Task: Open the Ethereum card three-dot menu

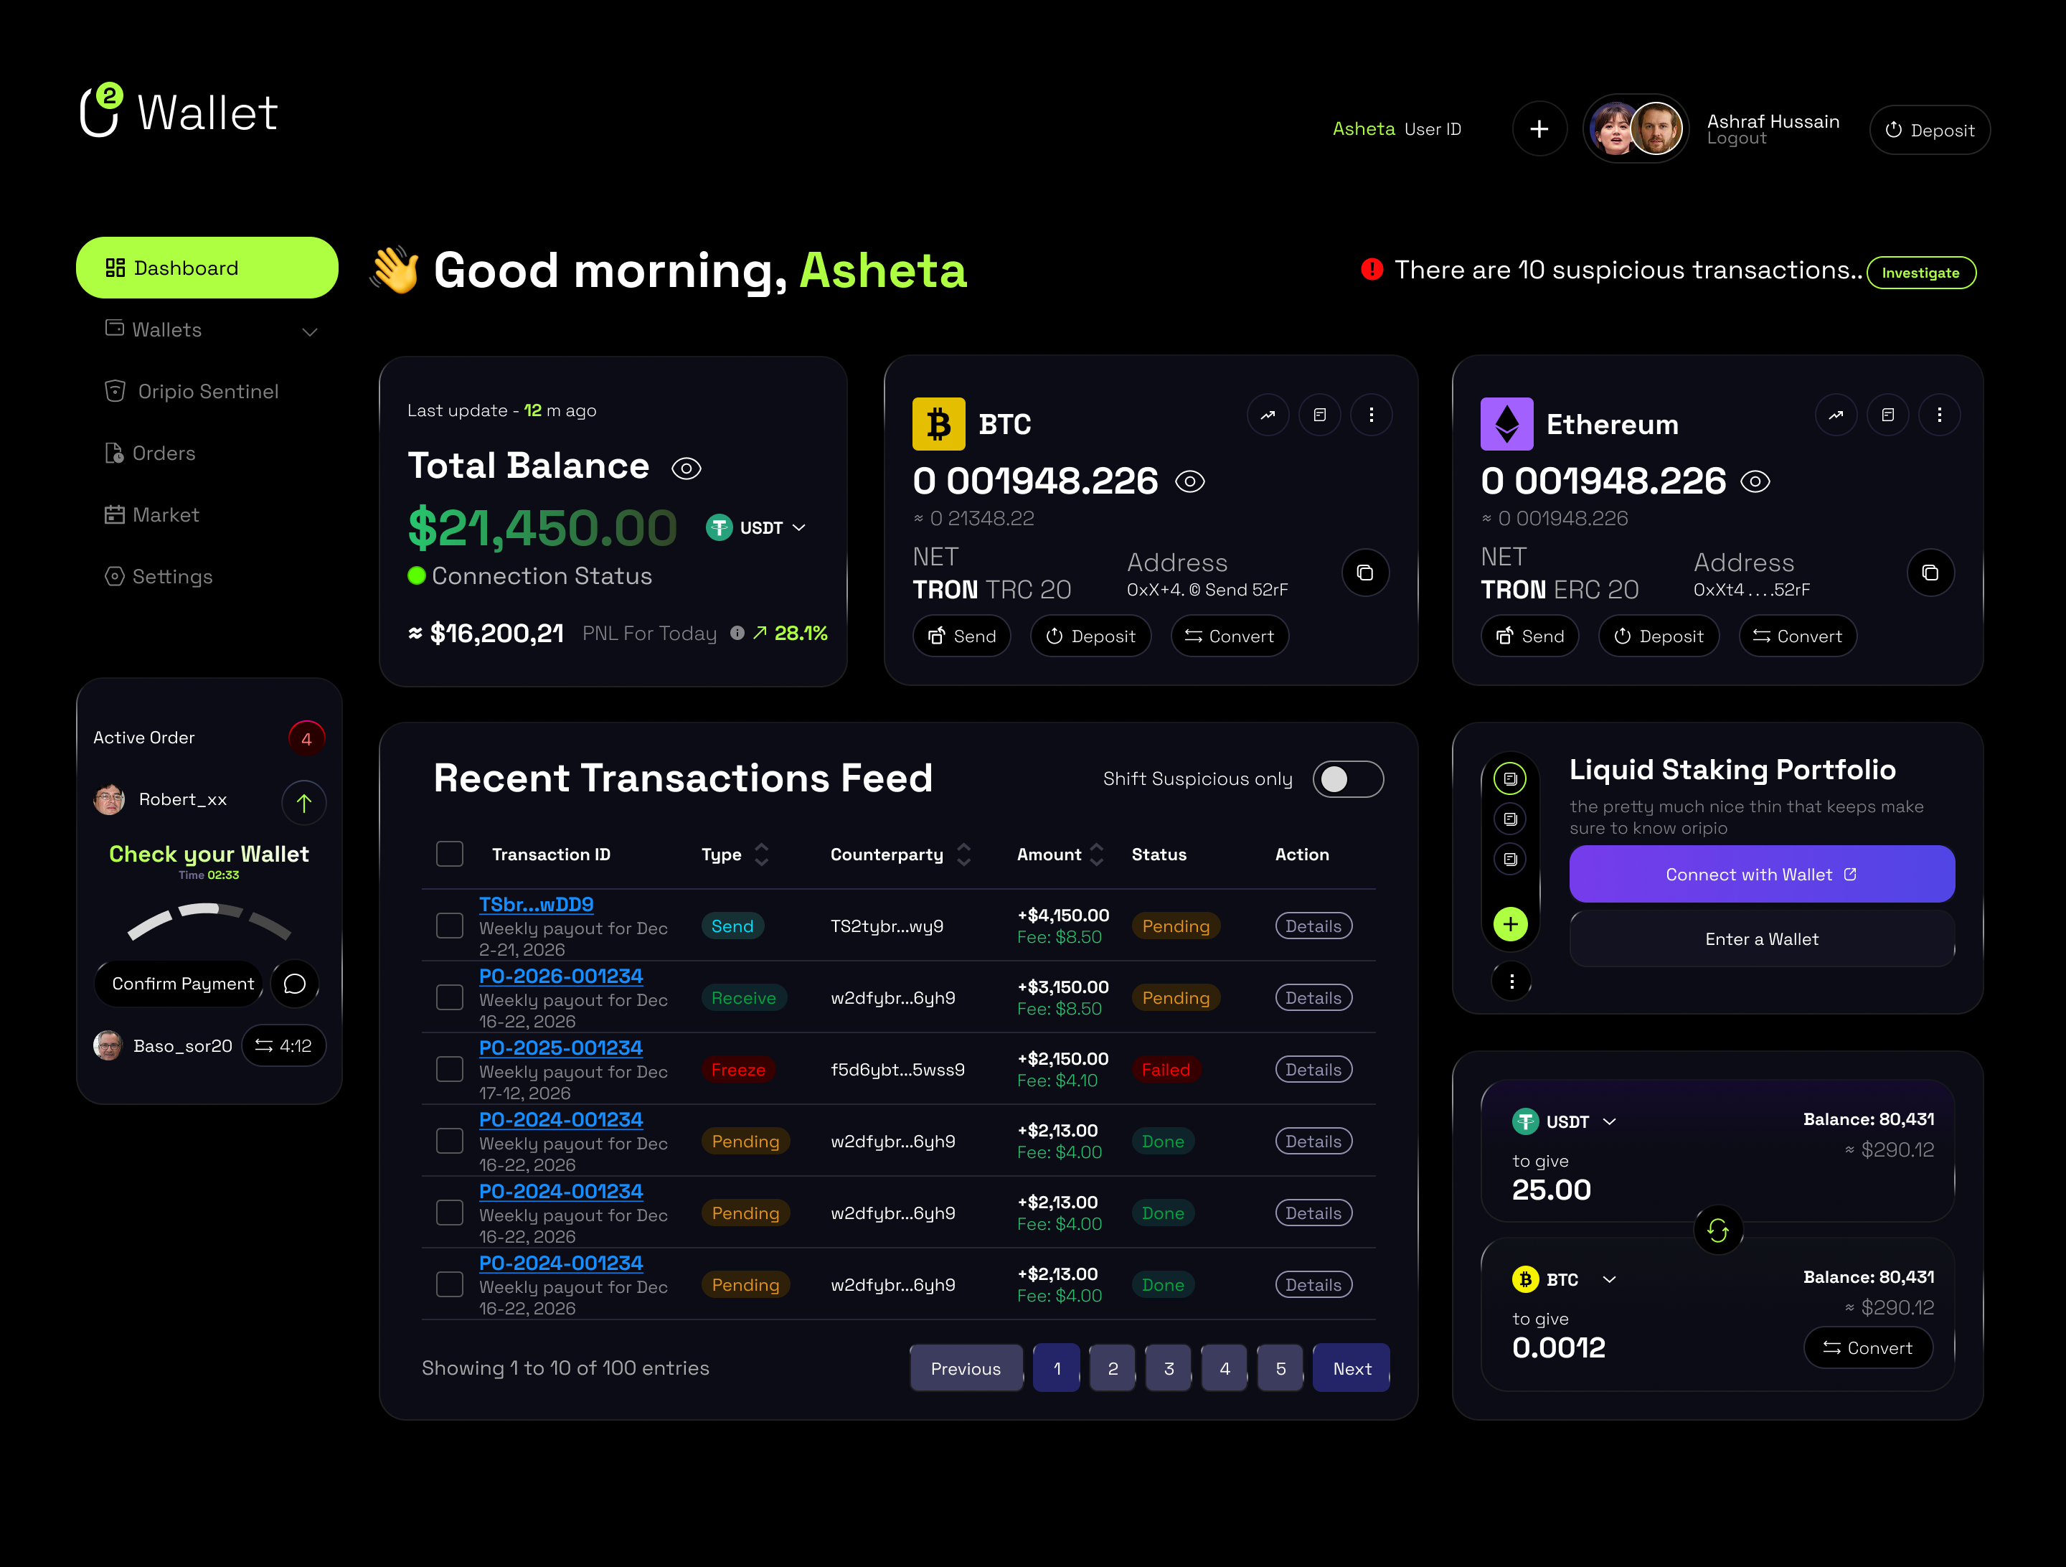Action: [x=1939, y=415]
